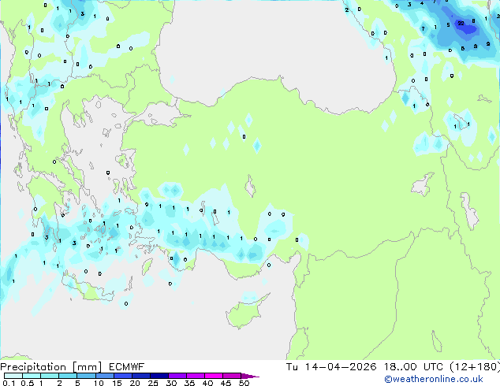Click the '22' precipitation value on map
Viewport: 500px width, 386px height.
click(461, 24)
